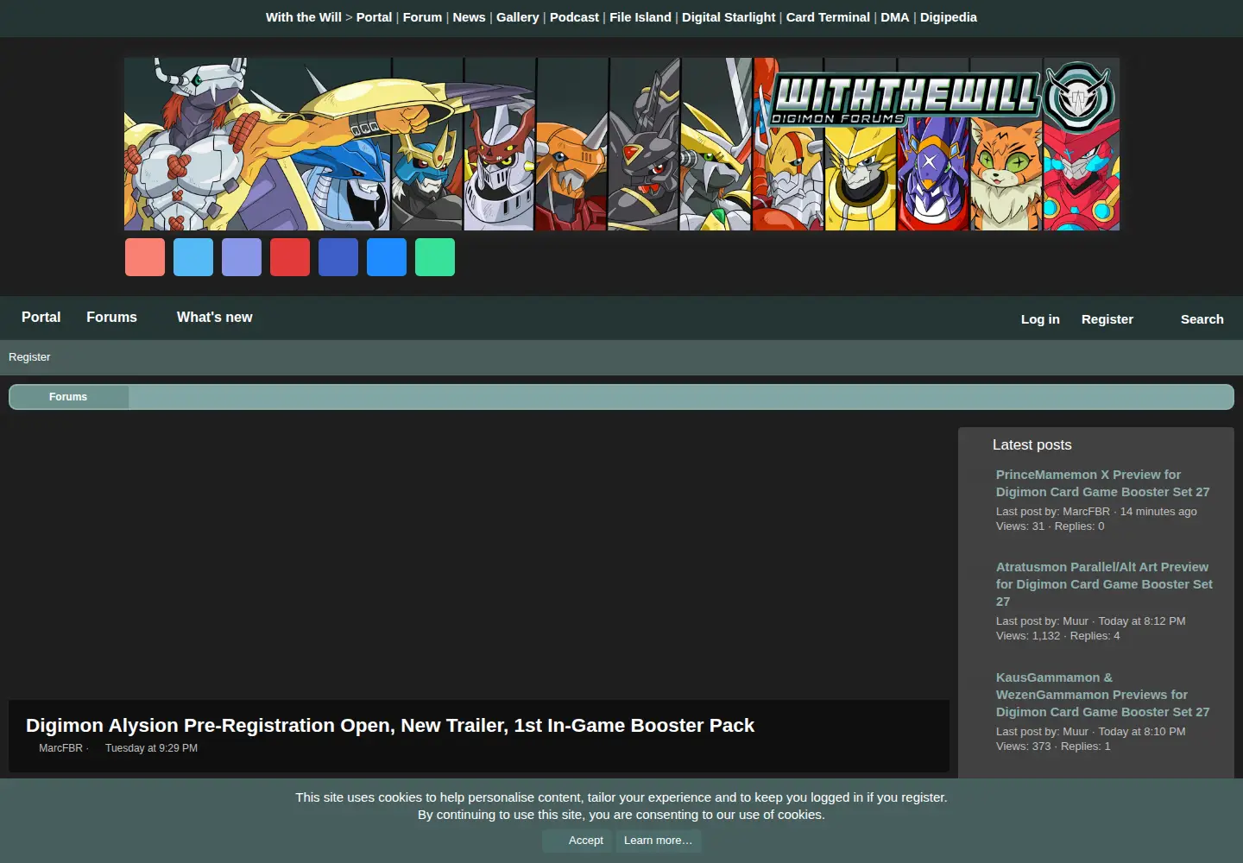Select Portal in the main navigation bar
The height and width of the screenshot is (863, 1243).
41,318
